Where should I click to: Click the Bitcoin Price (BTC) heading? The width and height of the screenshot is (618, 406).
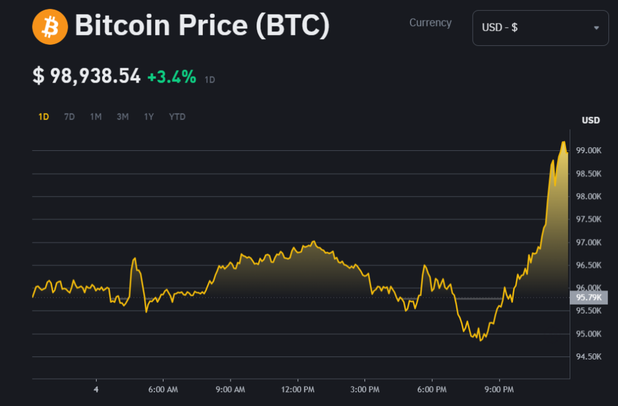[201, 25]
